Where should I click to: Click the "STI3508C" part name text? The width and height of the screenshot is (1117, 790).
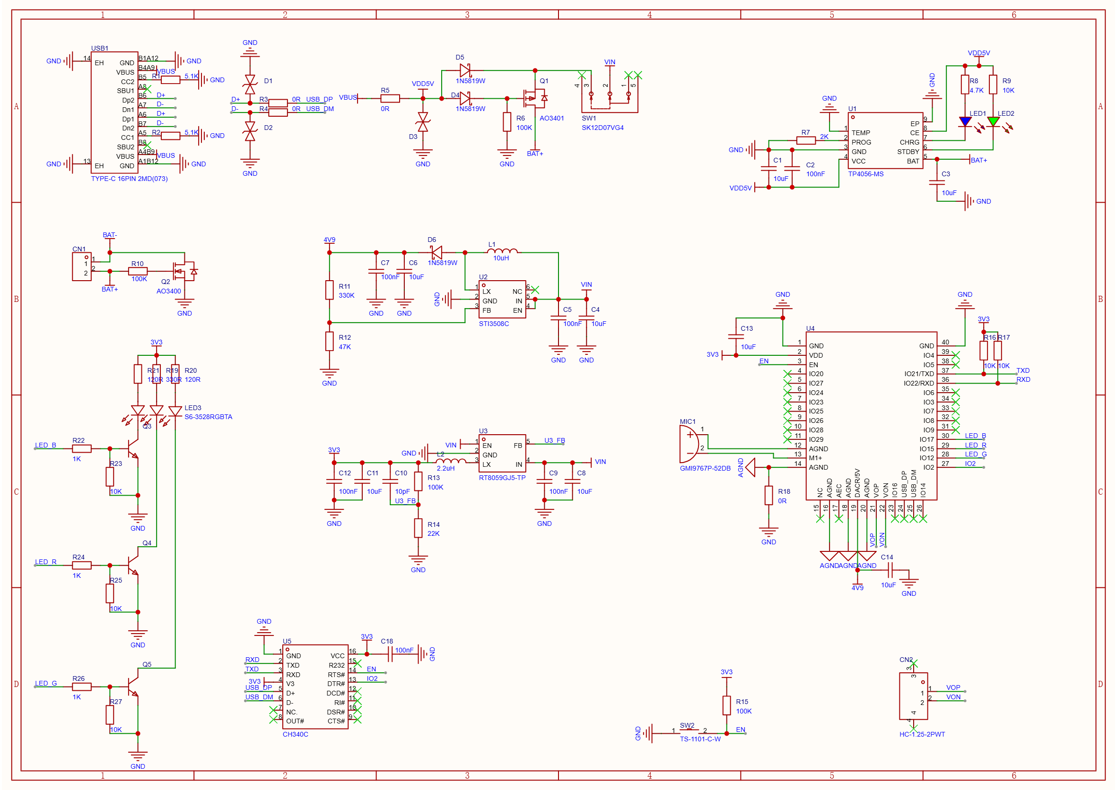tap(494, 324)
